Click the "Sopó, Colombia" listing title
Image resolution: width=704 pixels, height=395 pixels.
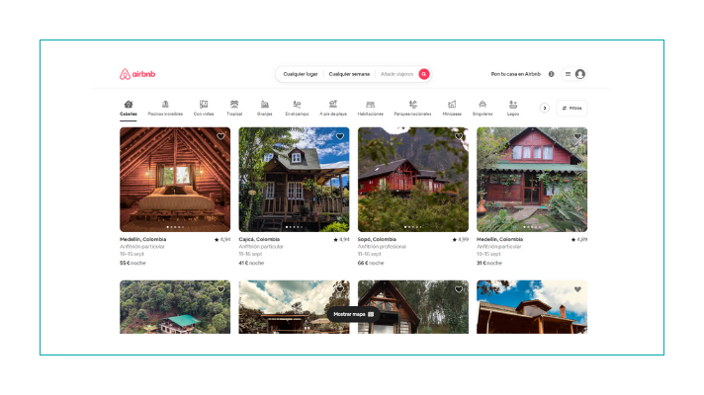[x=377, y=239]
